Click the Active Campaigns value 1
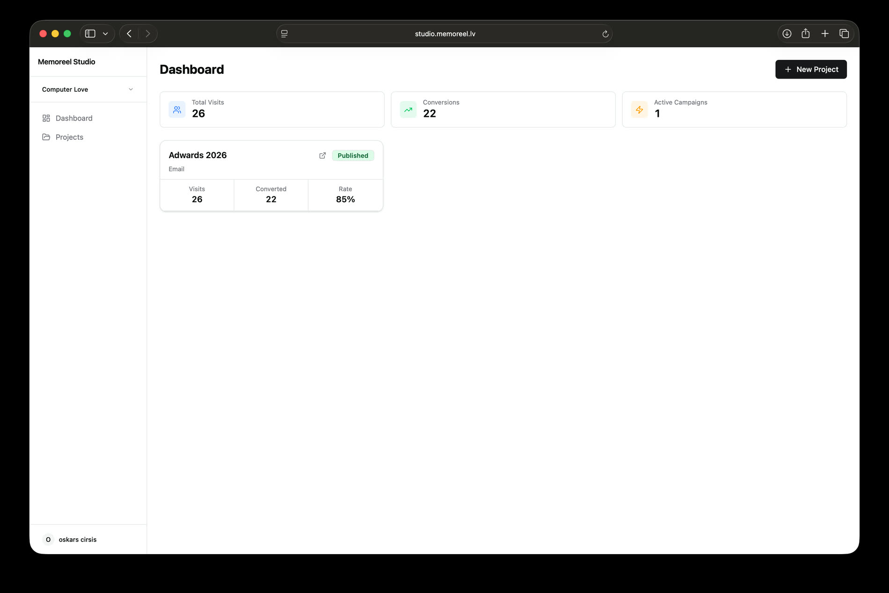This screenshot has height=593, width=889. 657,114
